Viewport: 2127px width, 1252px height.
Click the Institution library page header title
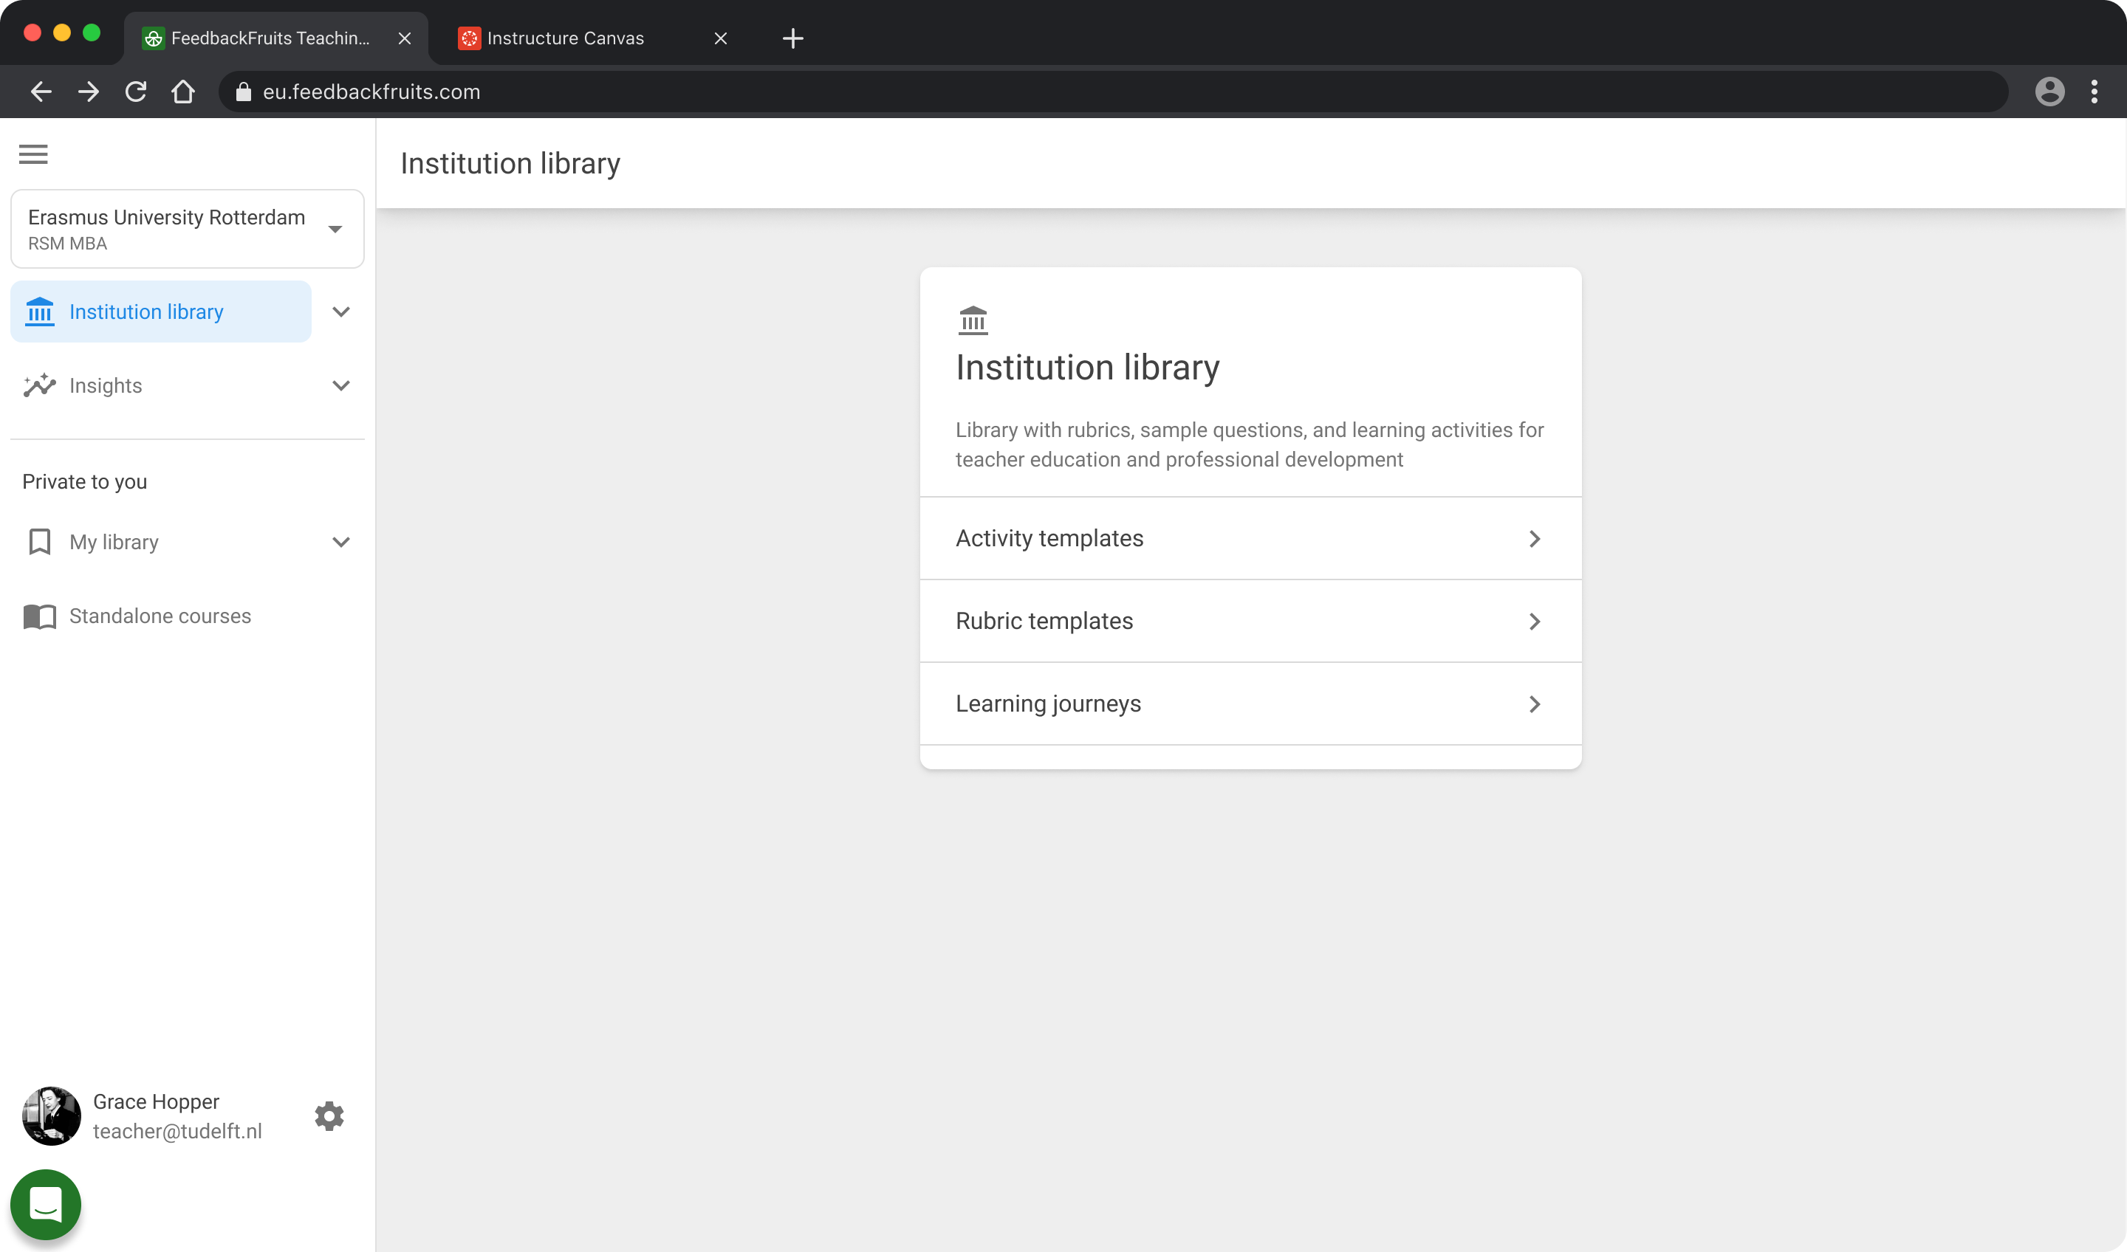tap(510, 163)
